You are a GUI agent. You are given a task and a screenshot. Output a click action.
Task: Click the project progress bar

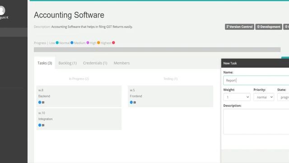tap(157, 49)
